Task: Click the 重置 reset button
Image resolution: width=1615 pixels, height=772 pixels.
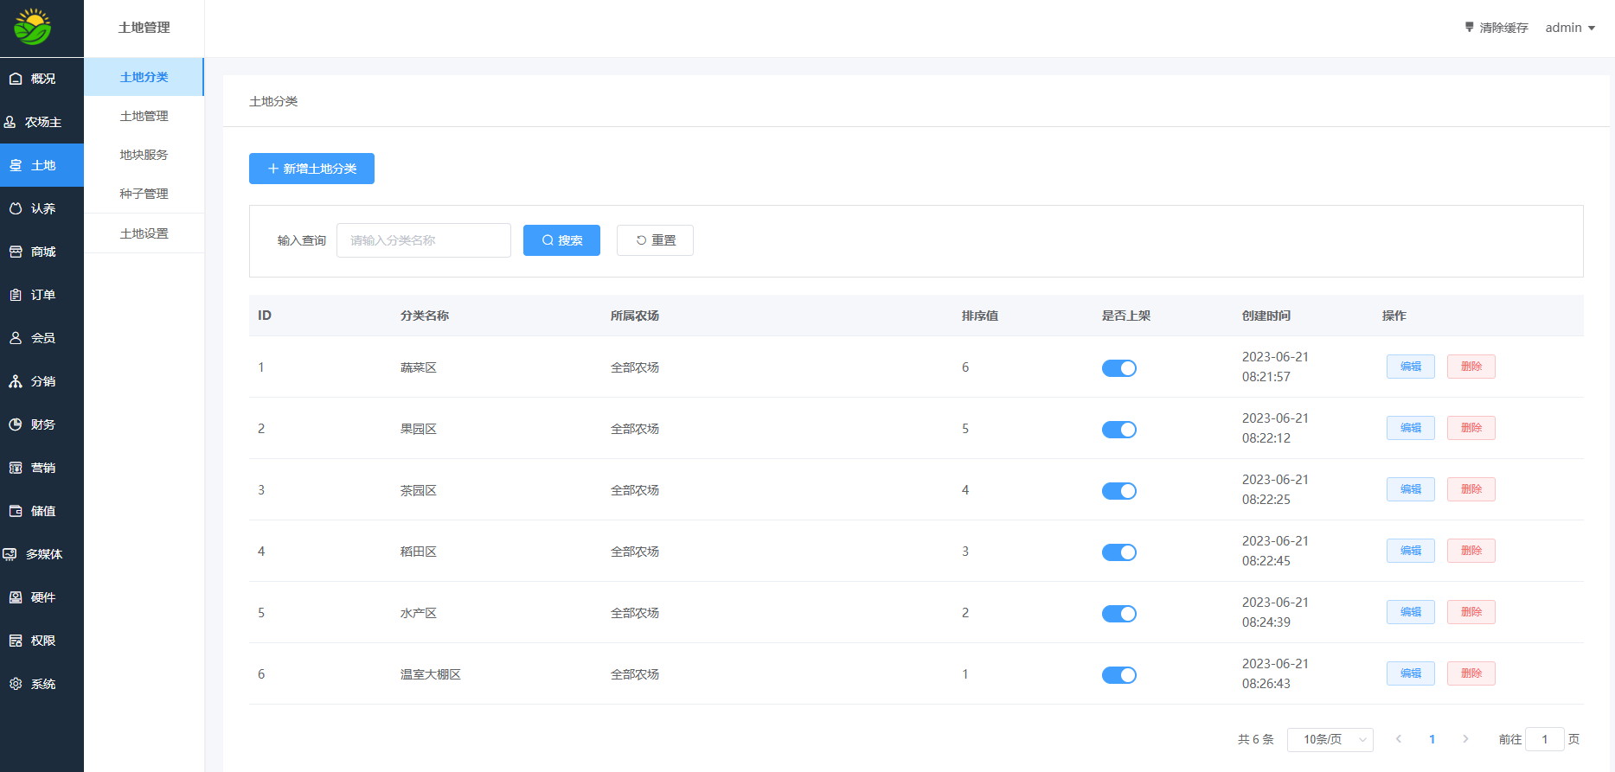Action: click(x=655, y=240)
